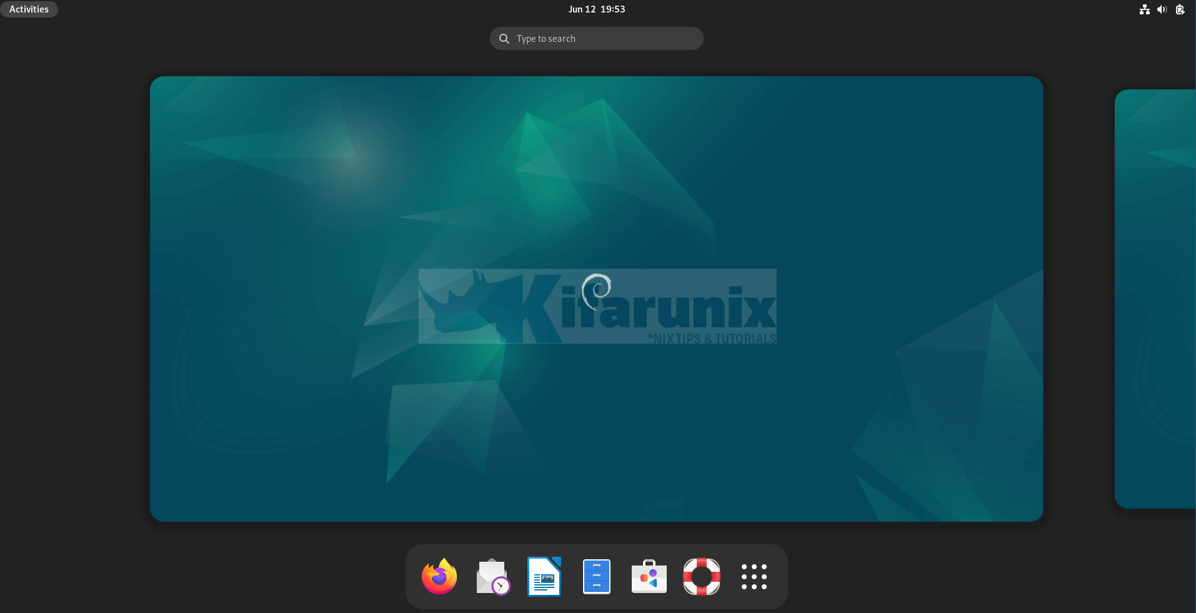
Task: Click the Debian swirl logo on wallpaper
Action: coord(597,291)
